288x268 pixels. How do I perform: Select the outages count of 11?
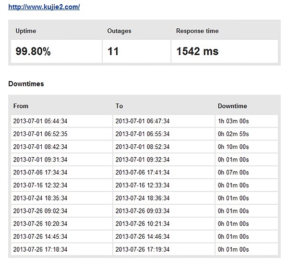pos(113,52)
